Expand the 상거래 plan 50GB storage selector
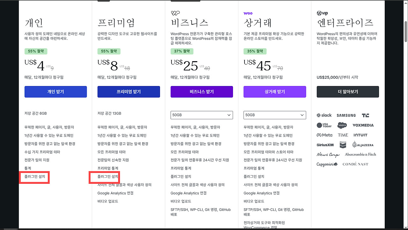This screenshot has height=230, width=408. (274, 115)
